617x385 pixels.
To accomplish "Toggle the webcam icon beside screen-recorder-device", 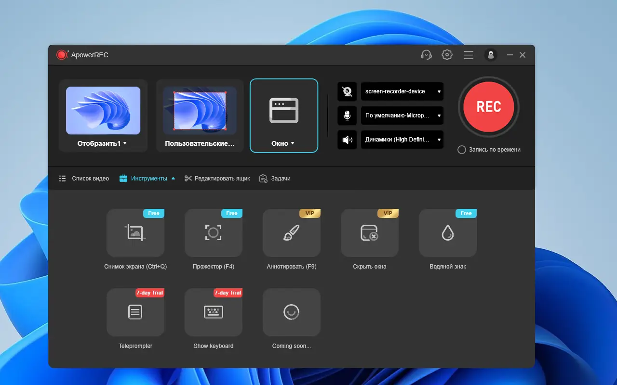I will pos(347,91).
